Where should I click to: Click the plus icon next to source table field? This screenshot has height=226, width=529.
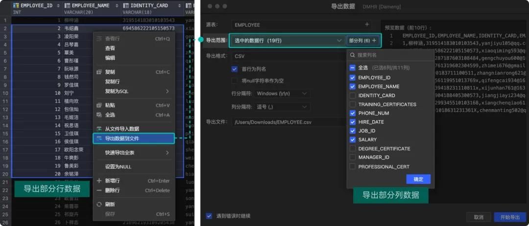(367, 24)
